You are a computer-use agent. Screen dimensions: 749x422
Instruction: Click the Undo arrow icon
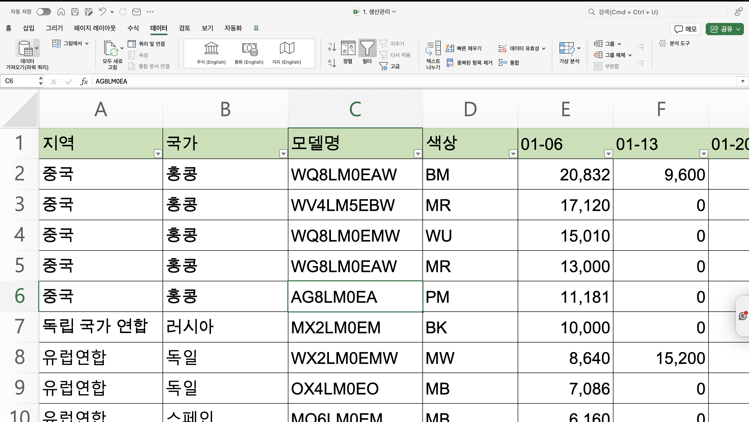[x=102, y=12]
